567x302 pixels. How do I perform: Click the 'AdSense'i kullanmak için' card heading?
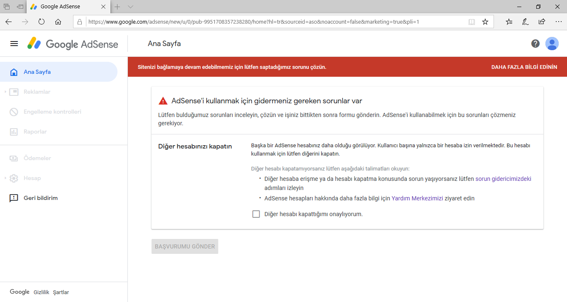pos(267,101)
